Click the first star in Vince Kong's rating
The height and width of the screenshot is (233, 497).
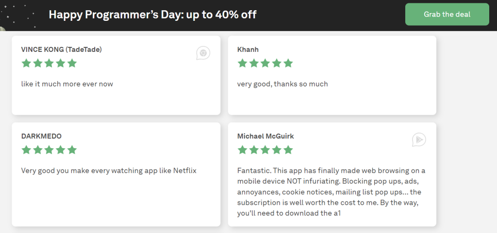pyautogui.click(x=26, y=63)
